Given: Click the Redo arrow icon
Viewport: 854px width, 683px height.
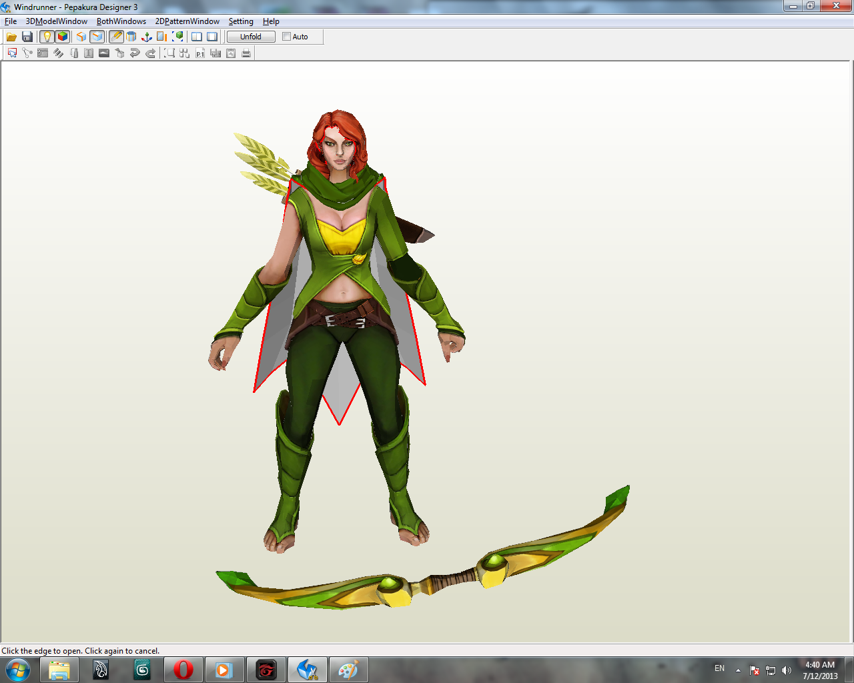Looking at the screenshot, I should (x=149, y=53).
